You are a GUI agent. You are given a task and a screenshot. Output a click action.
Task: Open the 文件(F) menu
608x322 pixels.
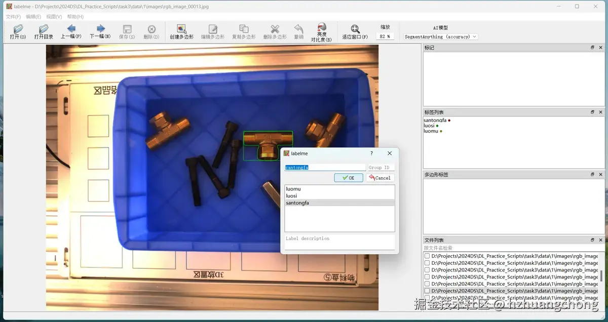13,17
